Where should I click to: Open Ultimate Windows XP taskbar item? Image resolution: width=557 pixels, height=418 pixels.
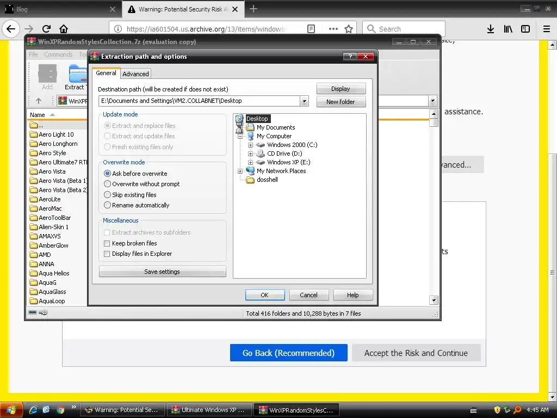click(x=209, y=410)
